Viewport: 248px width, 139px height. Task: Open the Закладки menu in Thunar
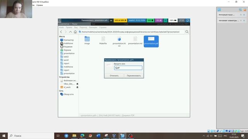(x=93, y=27)
